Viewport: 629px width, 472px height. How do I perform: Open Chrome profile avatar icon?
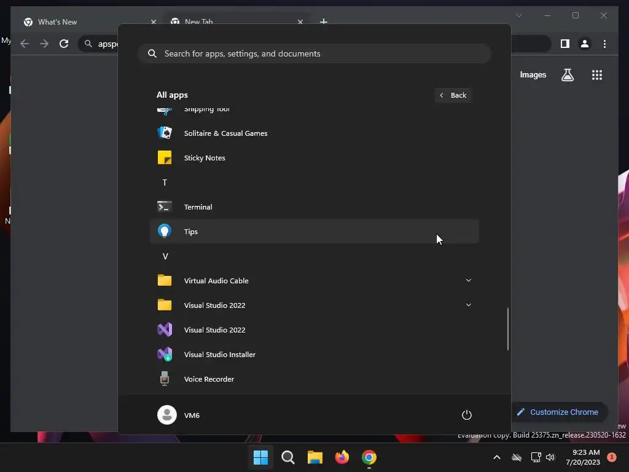(585, 44)
